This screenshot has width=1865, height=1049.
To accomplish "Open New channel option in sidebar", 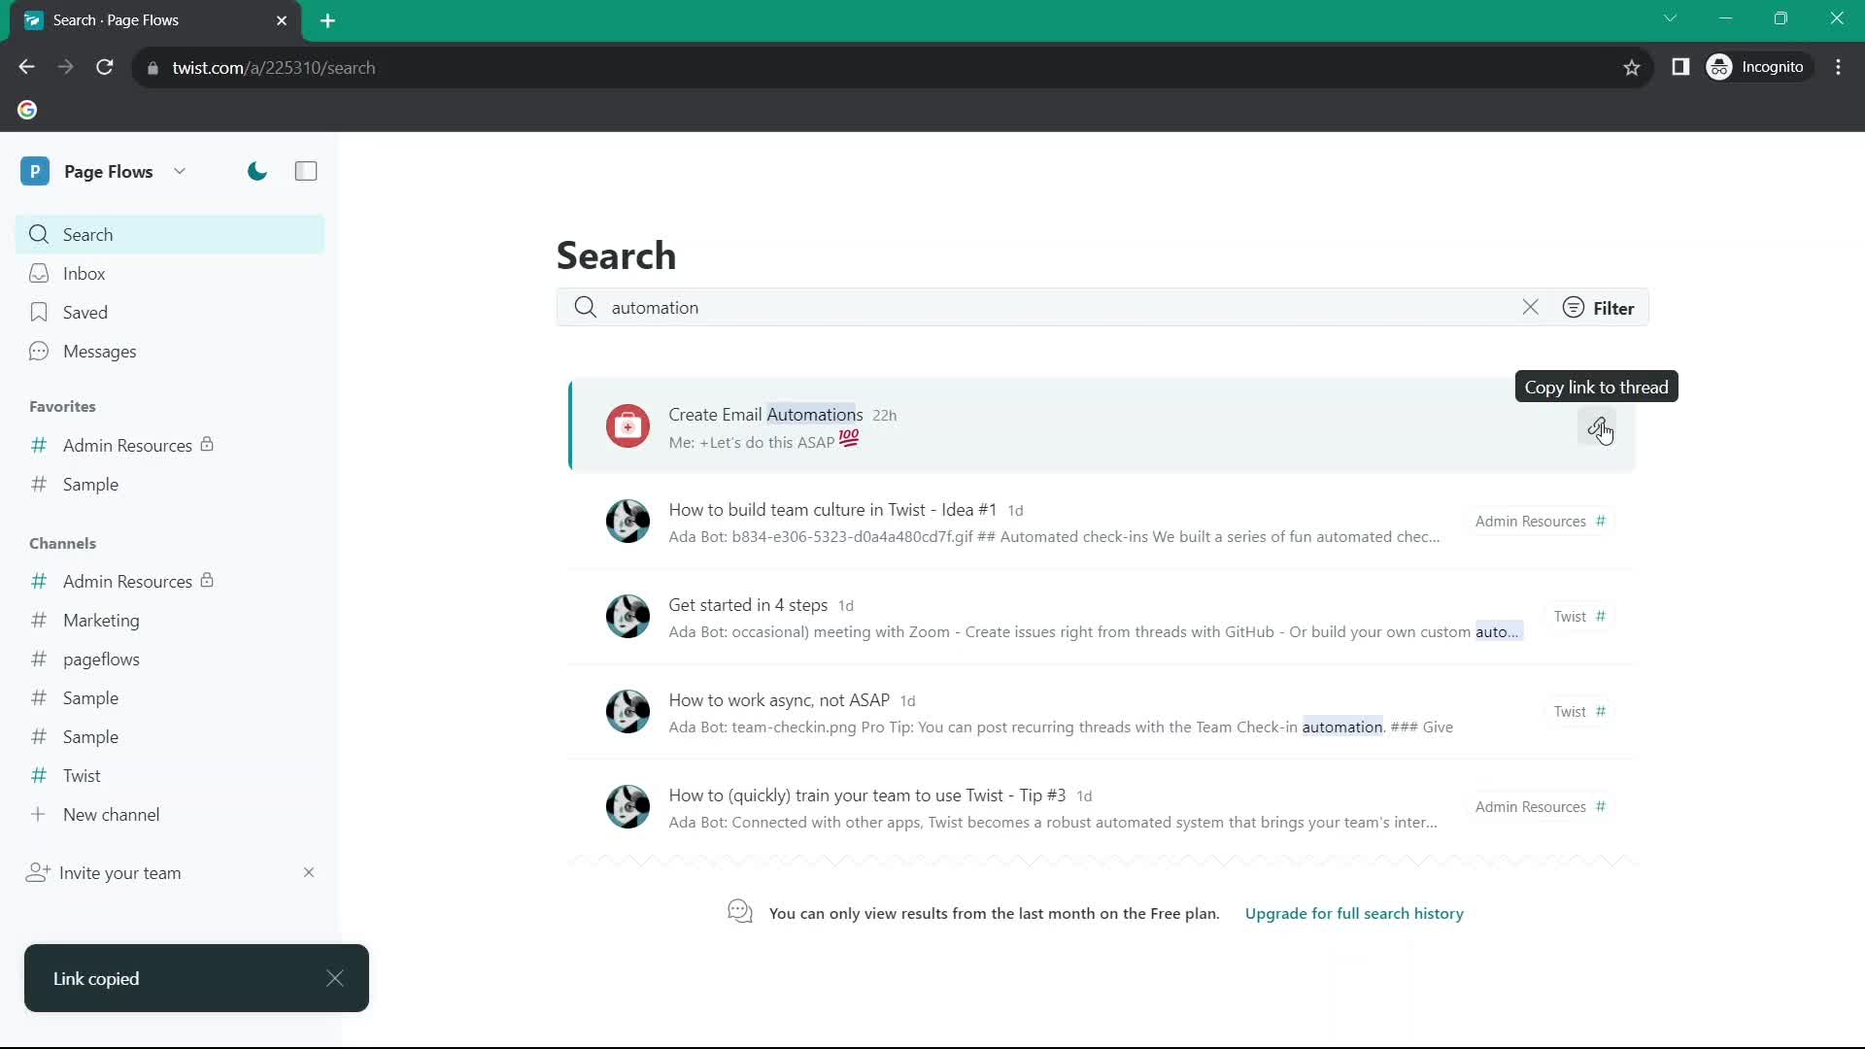I will click(112, 813).
